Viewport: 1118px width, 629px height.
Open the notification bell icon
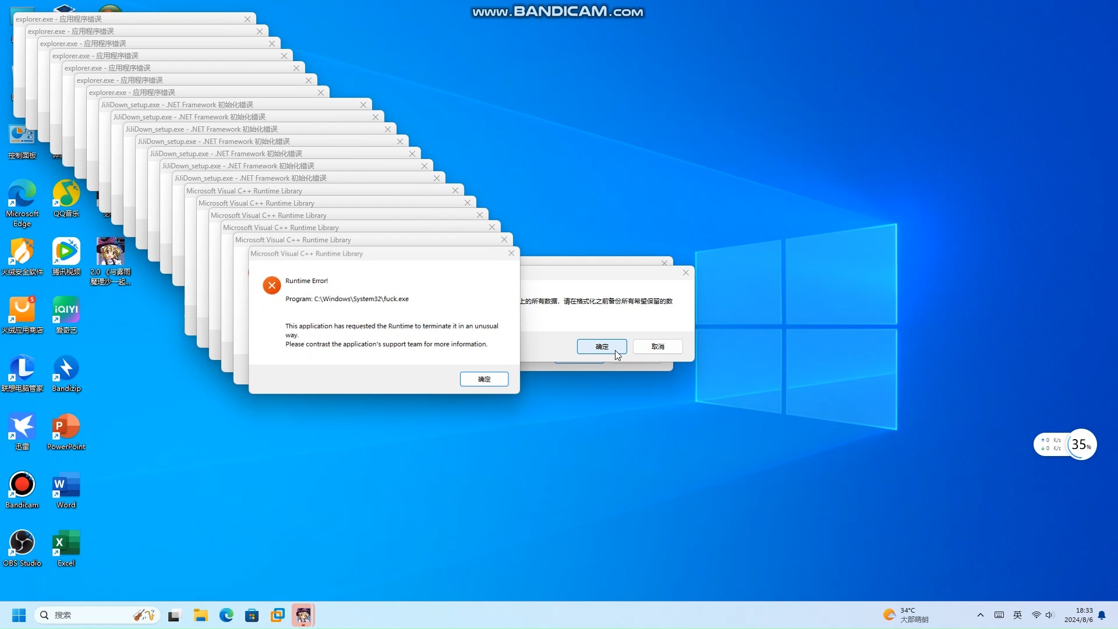click(1102, 615)
